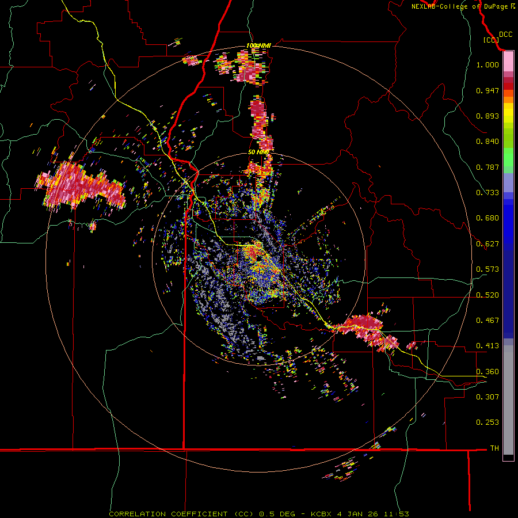Click the 100 NMI range ring label
Image resolution: width=518 pixels, height=518 pixels.
[x=258, y=45]
